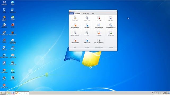Open the Configurações tab
The height and width of the screenshot is (95, 170).
86,13
